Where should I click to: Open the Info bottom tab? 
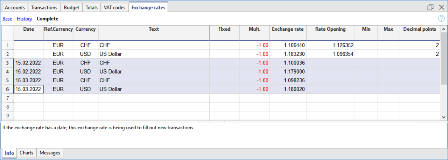[9, 153]
